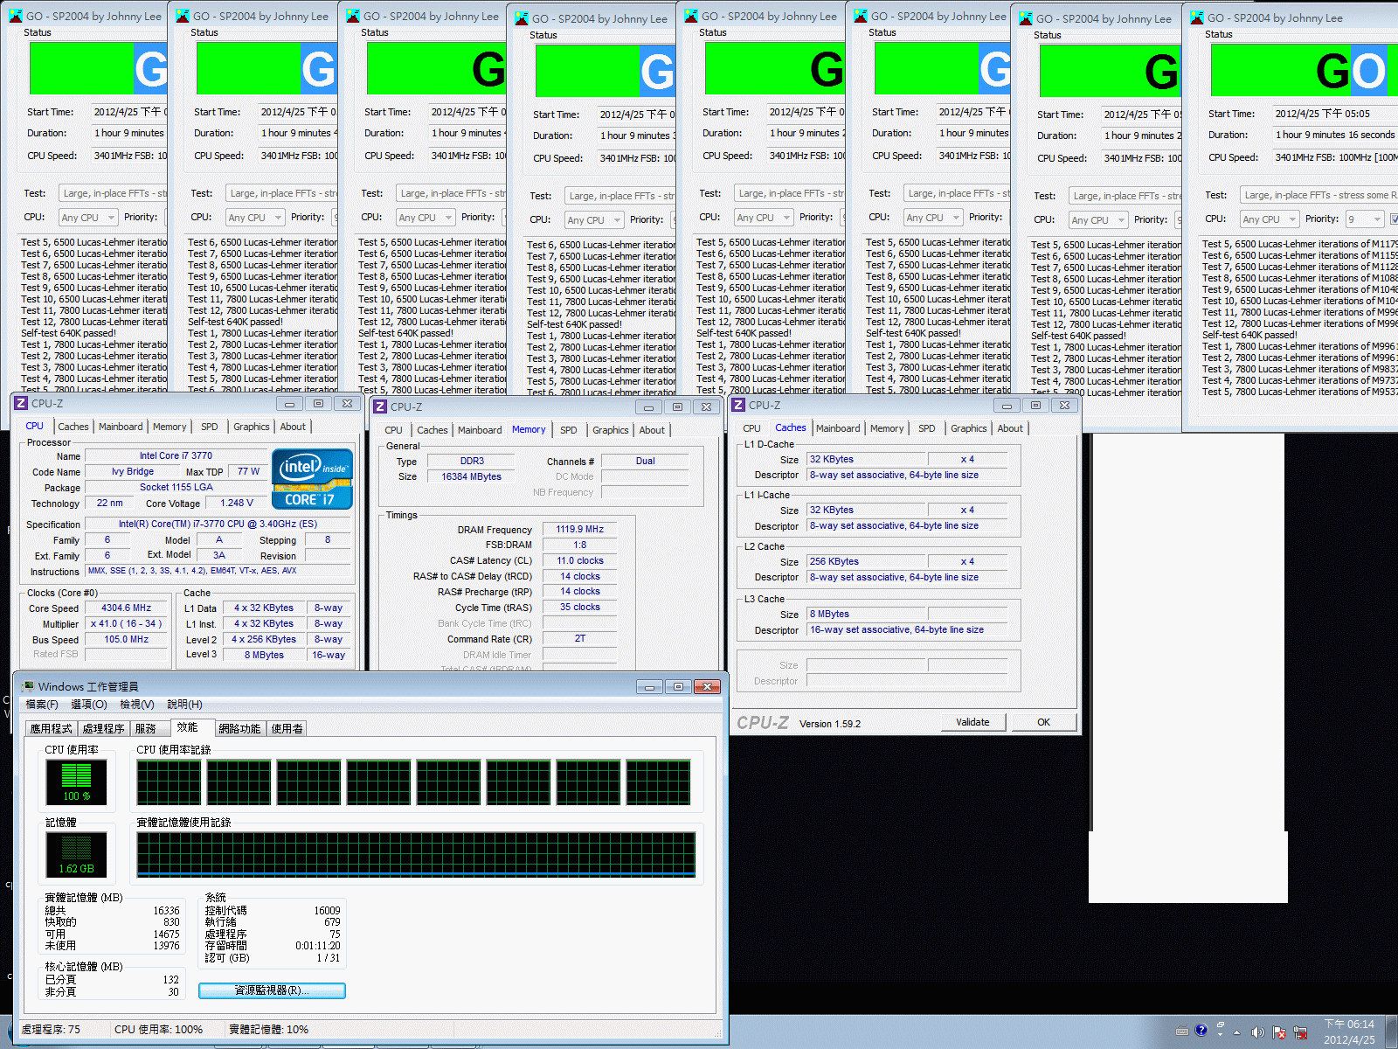Click the status entry 'CPU 使用率: 100%'
This screenshot has width=1398, height=1049.
point(159,1029)
